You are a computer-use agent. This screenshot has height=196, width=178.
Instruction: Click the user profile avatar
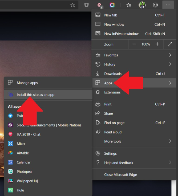[x=142, y=5]
